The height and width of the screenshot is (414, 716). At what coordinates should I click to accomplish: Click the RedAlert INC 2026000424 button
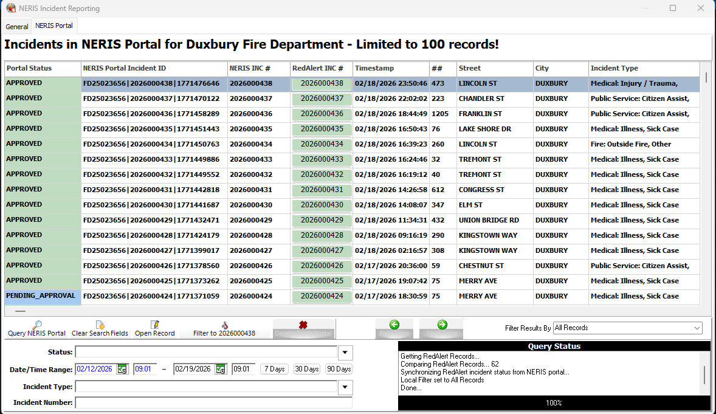(322, 296)
